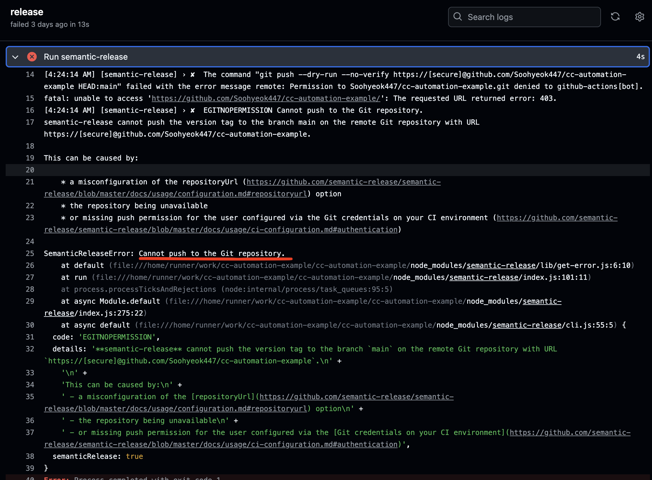Image resolution: width=652 pixels, height=480 pixels.
Task: Click the 4s step duration label
Action: pyautogui.click(x=640, y=57)
